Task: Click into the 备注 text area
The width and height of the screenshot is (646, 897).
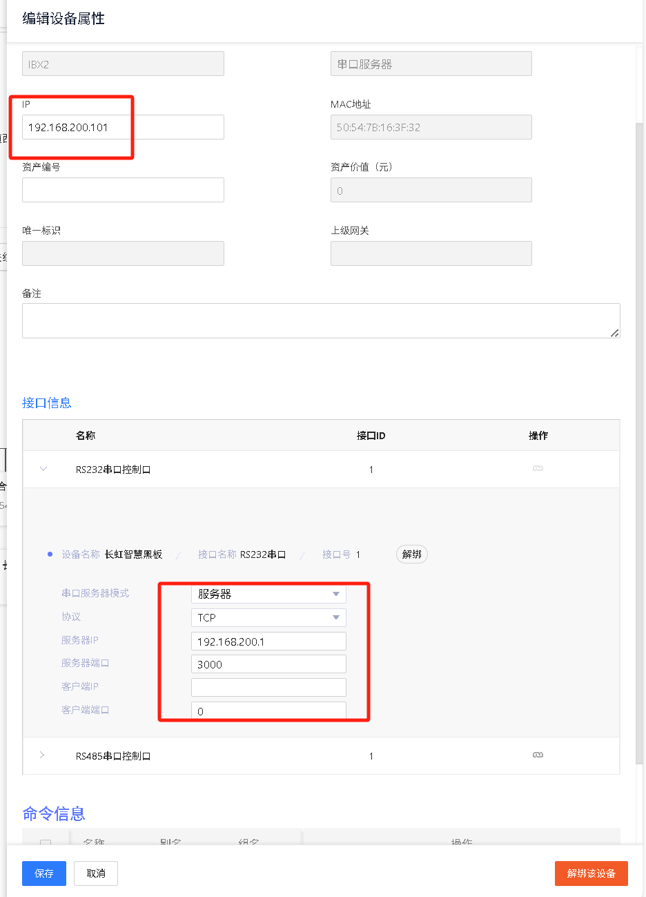Action: click(321, 321)
